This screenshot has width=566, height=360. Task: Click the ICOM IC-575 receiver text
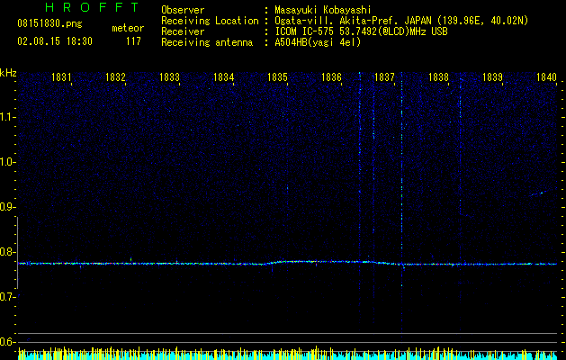(361, 31)
